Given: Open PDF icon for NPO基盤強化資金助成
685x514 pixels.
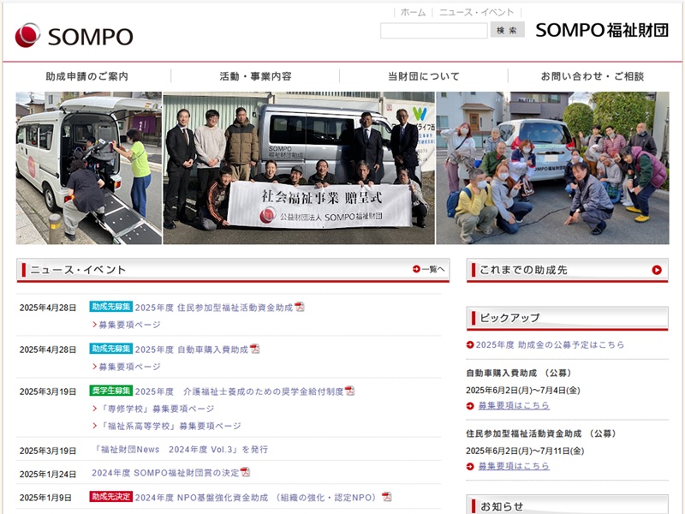Looking at the screenshot, I should pos(387,497).
